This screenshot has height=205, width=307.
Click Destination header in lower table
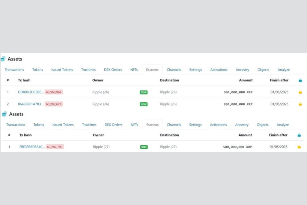[169, 135]
